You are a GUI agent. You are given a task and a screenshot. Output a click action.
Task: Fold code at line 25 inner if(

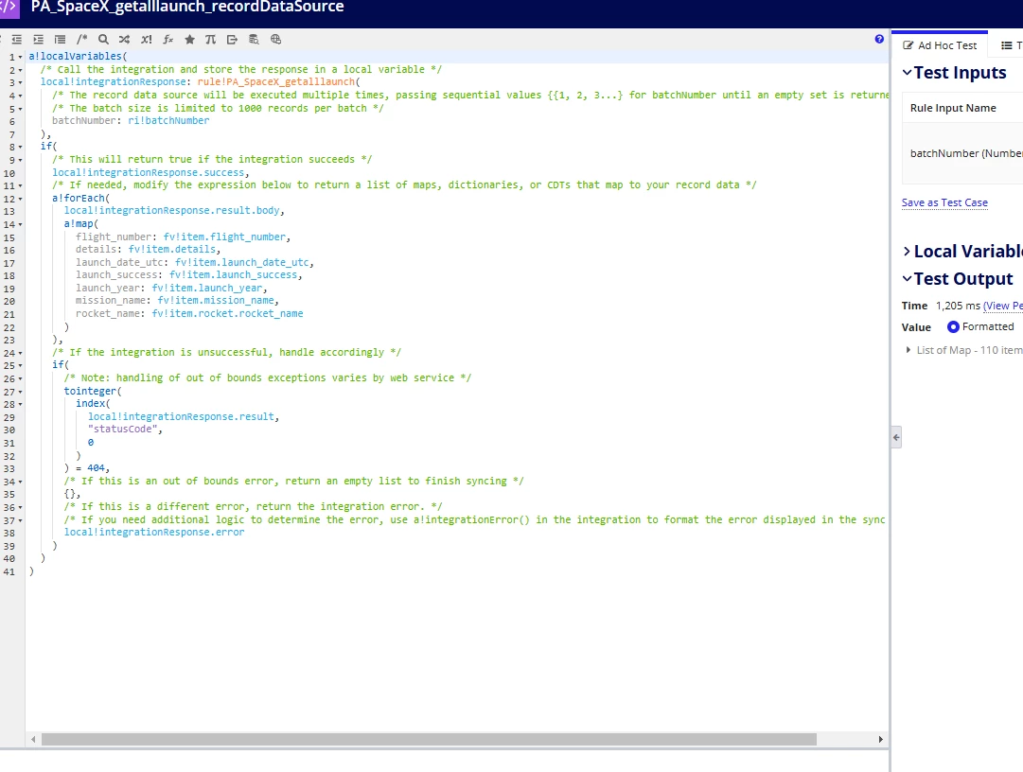[20, 366]
